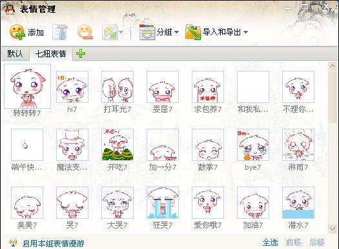
Task: Select the 开吃7 emoticon
Action: [x=118, y=145]
